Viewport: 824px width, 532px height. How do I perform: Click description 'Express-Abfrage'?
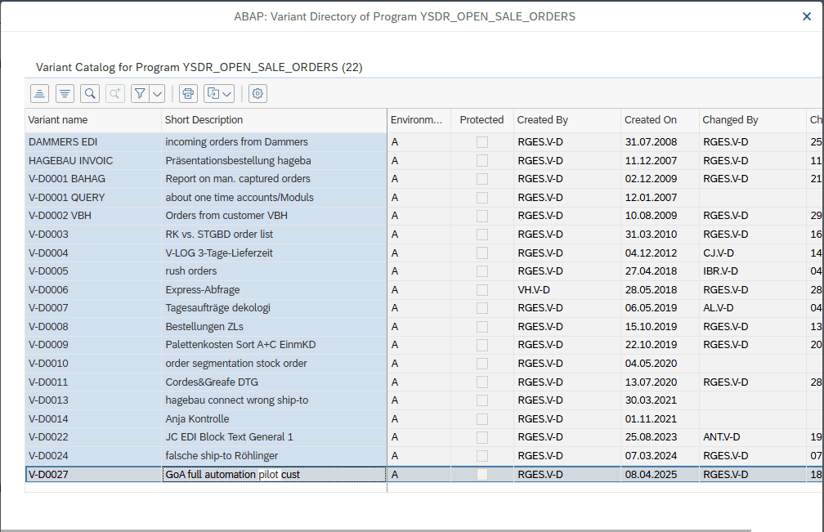[x=203, y=289]
